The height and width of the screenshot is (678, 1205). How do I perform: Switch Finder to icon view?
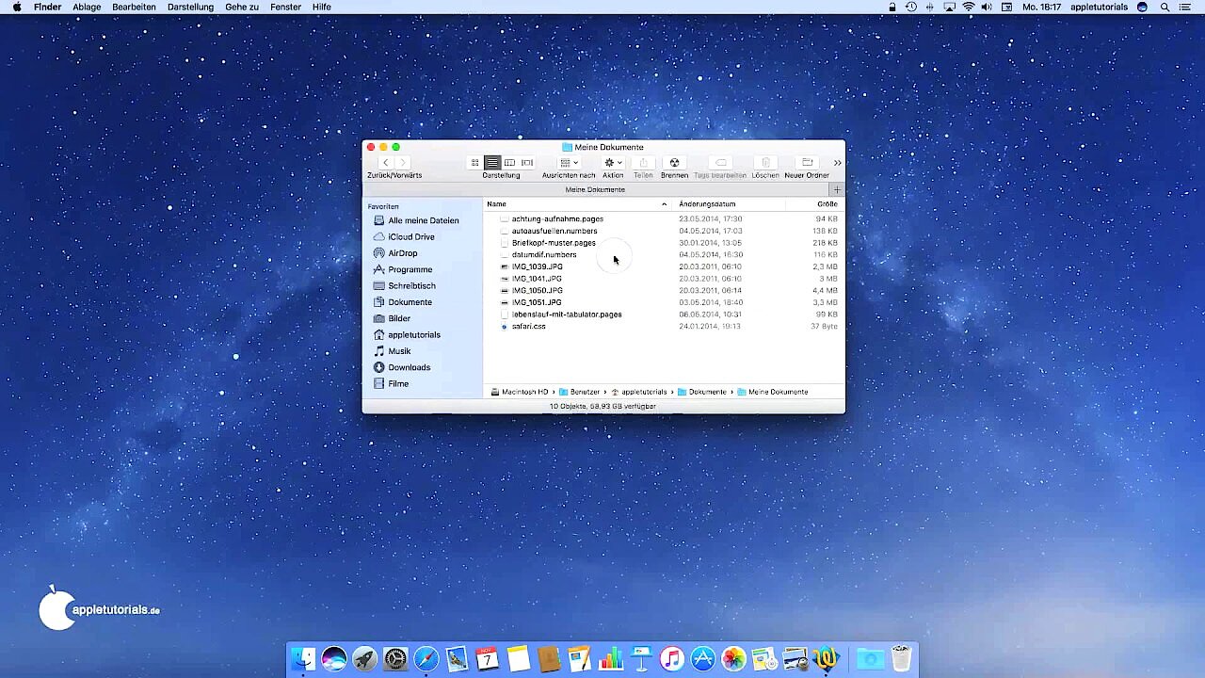pyautogui.click(x=474, y=163)
